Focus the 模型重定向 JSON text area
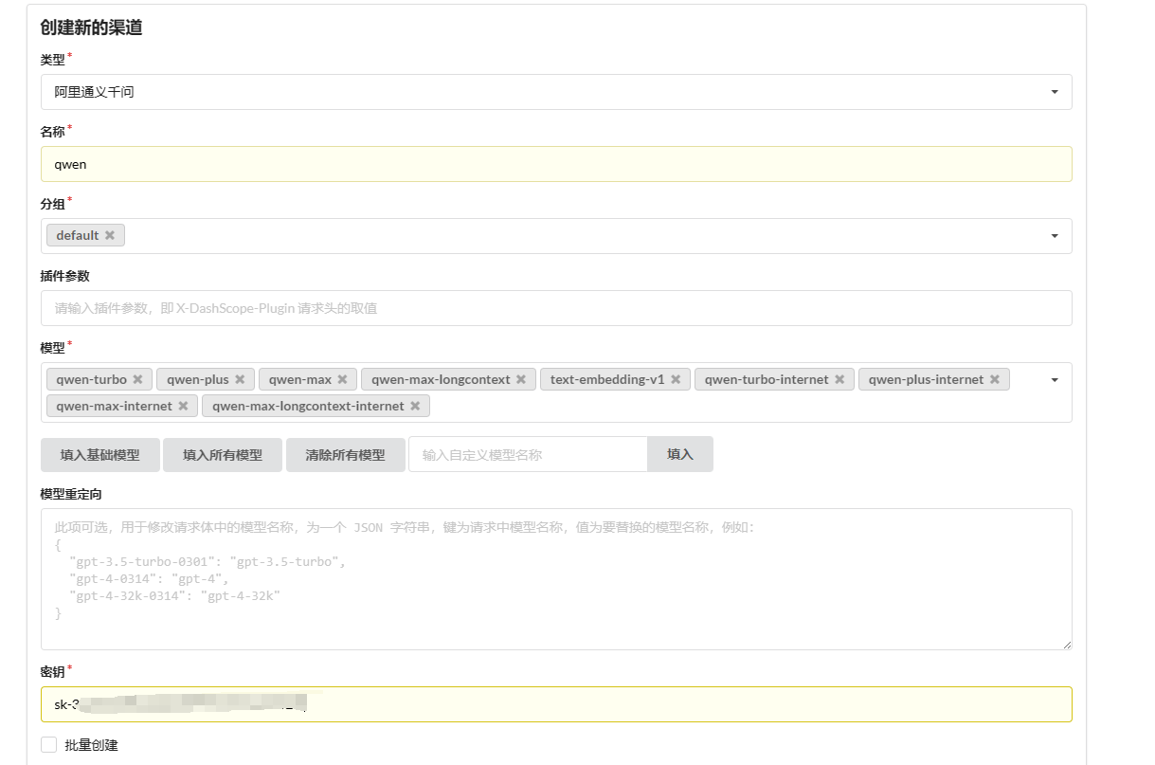Viewport: 1155px width, 765px height. tap(556, 579)
